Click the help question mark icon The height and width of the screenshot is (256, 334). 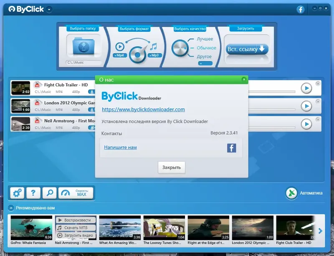[33, 193]
